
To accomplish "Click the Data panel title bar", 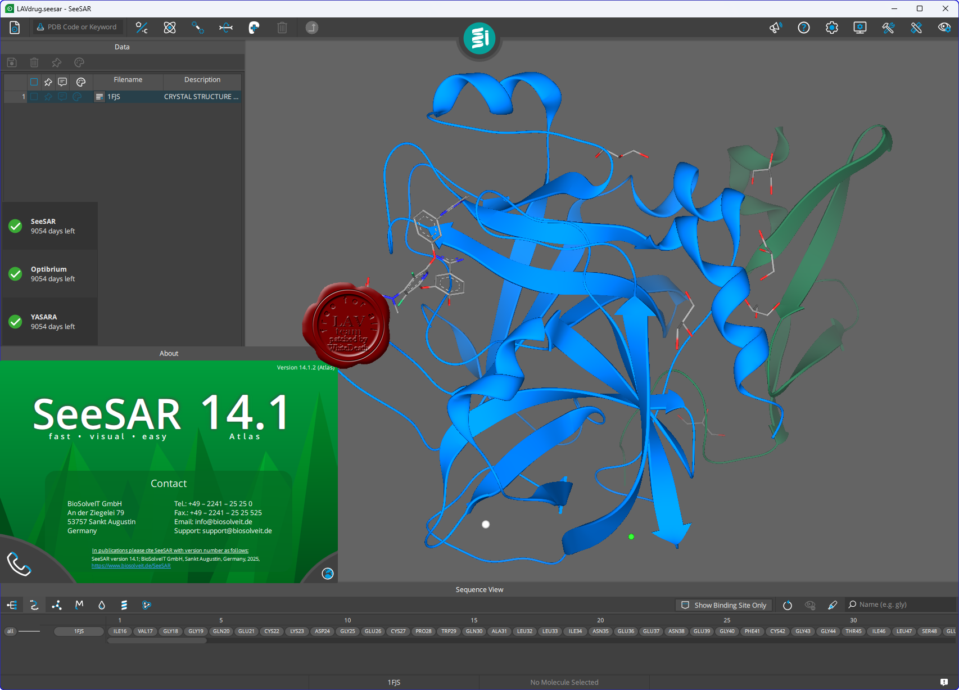I will pyautogui.click(x=122, y=47).
